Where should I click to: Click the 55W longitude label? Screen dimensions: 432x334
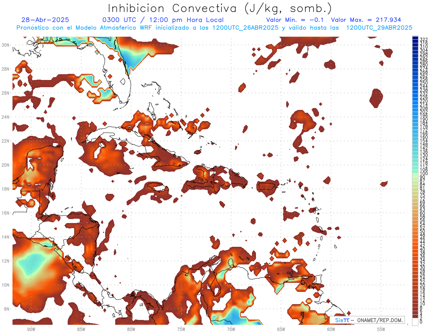381,329
